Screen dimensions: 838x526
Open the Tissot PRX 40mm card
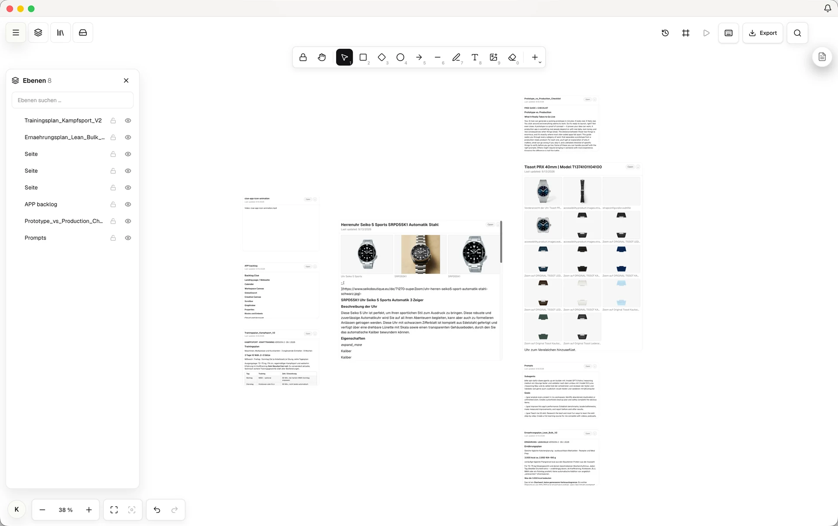point(630,167)
